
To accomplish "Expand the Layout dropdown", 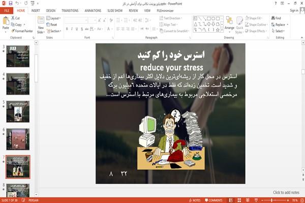I will (53, 18).
